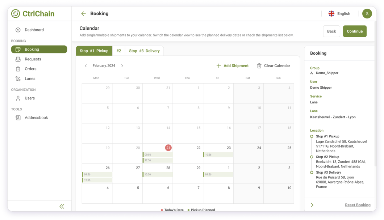Image resolution: width=384 pixels, height=220 pixels.
Task: Select the #2 stop tab
Action: pos(118,51)
